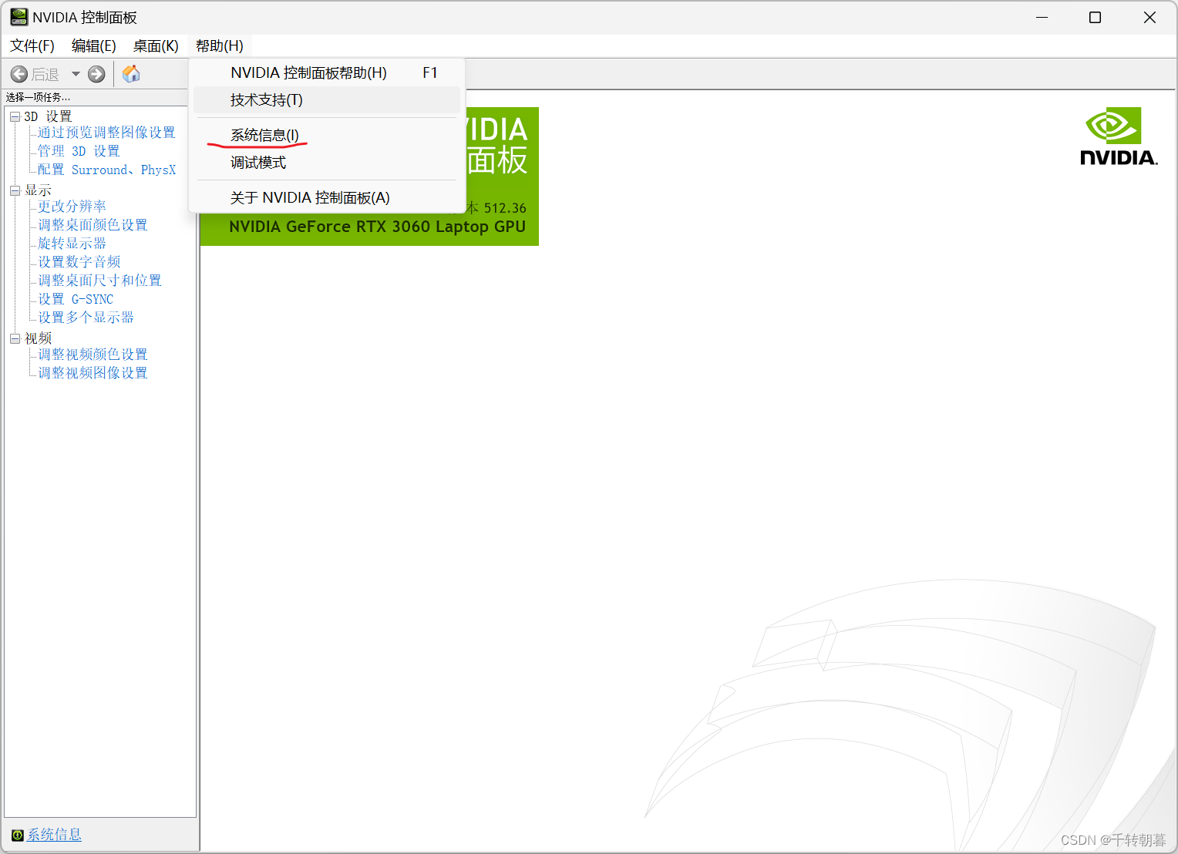Click the NVIDIA app icon in title bar
Image resolution: width=1178 pixels, height=854 pixels.
(x=19, y=17)
